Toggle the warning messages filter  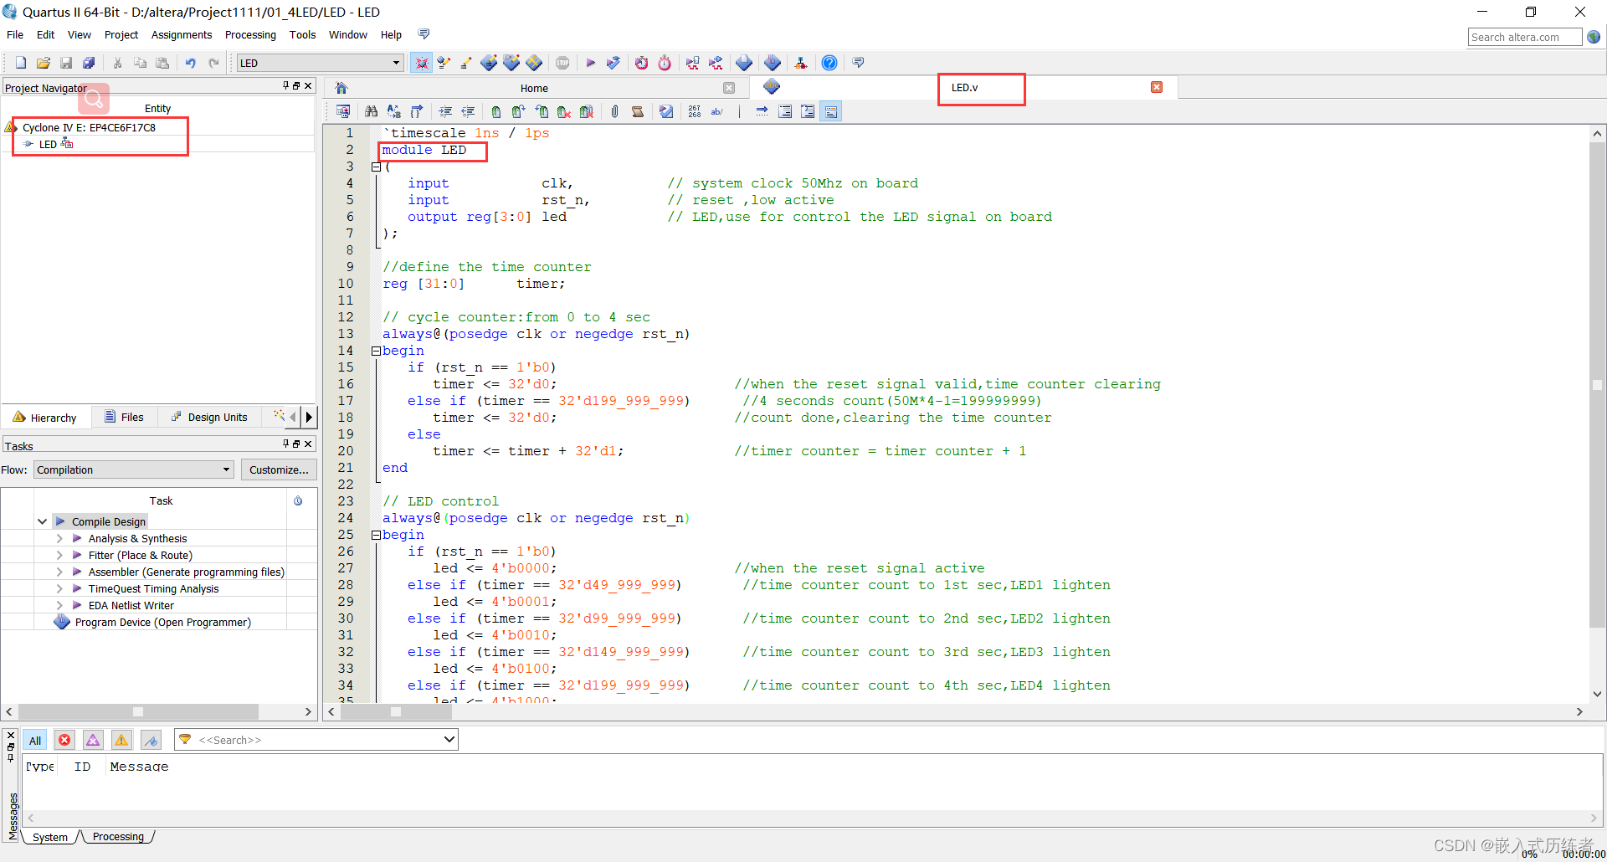(x=121, y=740)
